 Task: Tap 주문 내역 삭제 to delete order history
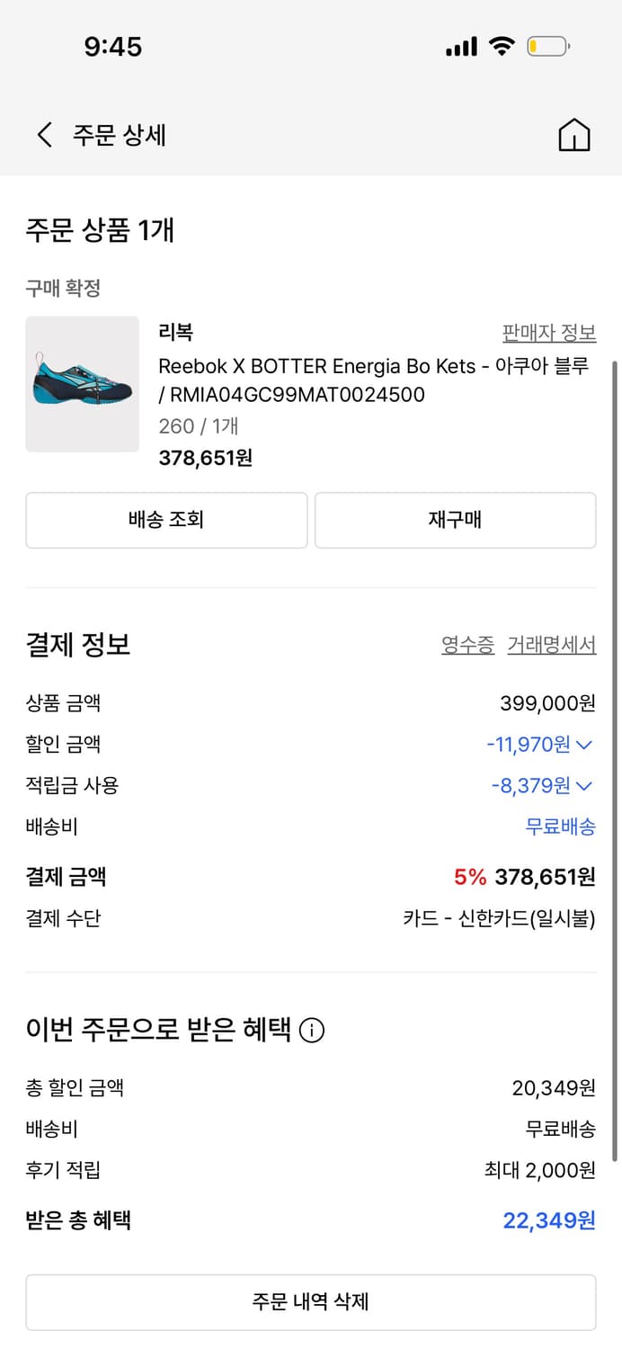[311, 1301]
